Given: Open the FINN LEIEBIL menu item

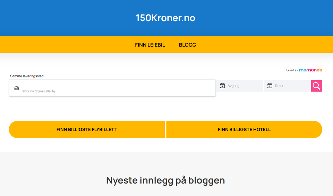Looking at the screenshot, I should click(x=150, y=45).
